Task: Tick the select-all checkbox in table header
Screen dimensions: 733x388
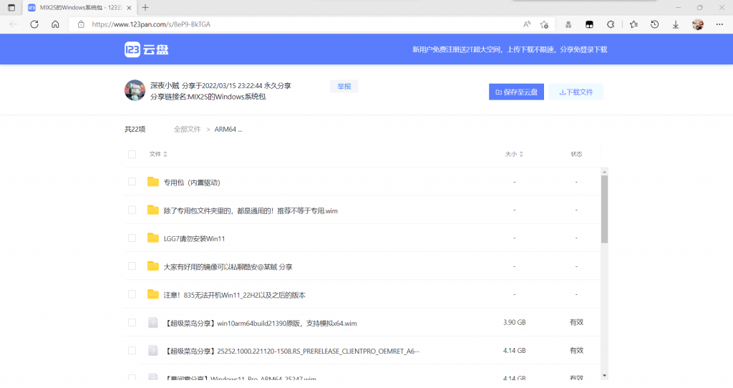Action: (x=132, y=154)
